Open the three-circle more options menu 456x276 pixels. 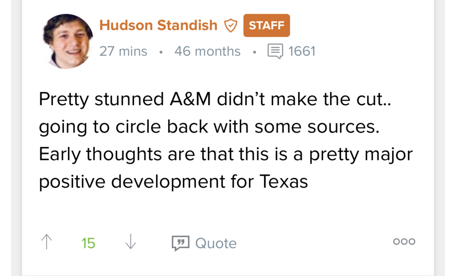404,242
